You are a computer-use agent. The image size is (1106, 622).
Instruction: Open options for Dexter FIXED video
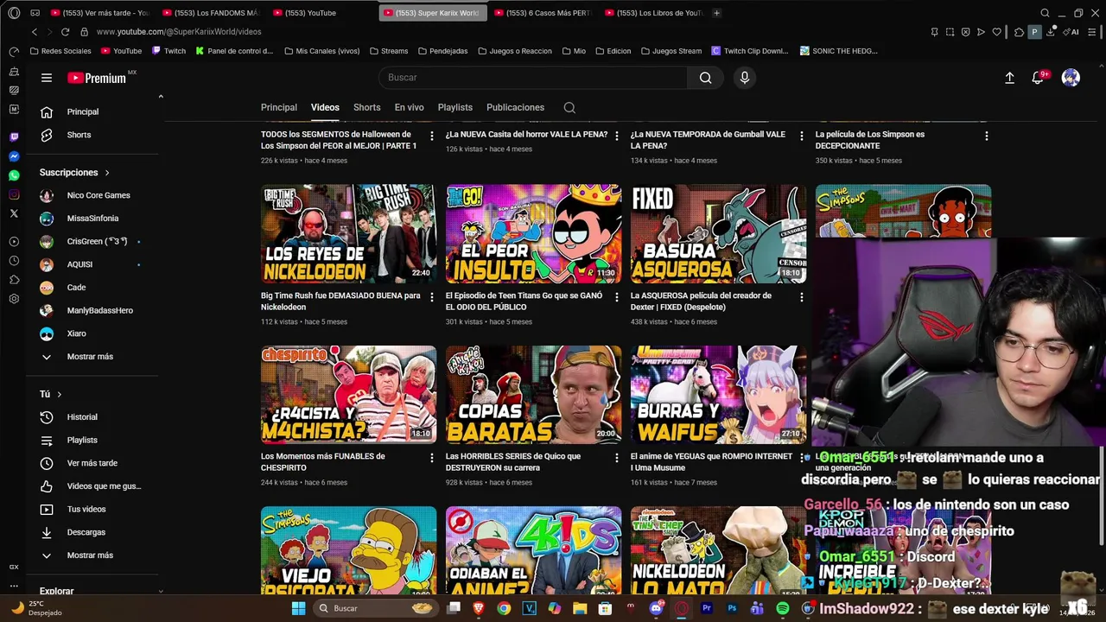tap(802, 297)
